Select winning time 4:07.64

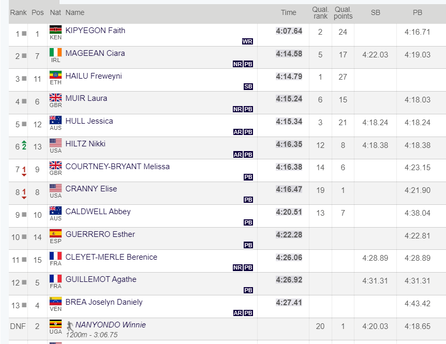289,31
